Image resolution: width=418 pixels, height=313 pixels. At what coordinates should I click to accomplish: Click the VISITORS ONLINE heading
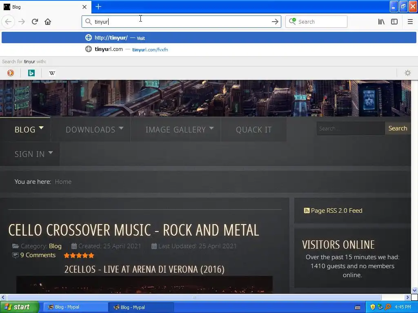click(338, 245)
